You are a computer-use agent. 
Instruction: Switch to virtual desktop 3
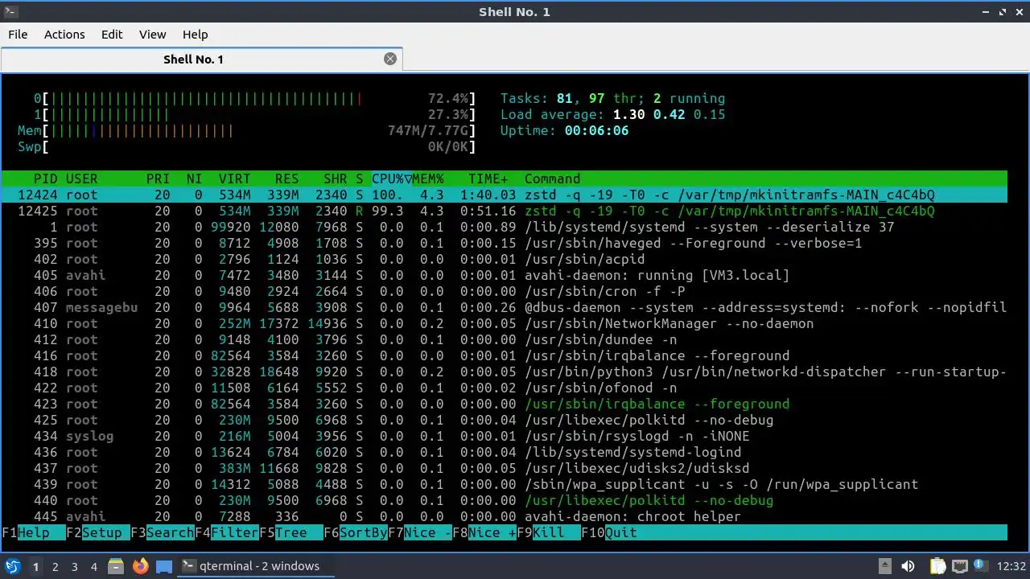point(75,566)
